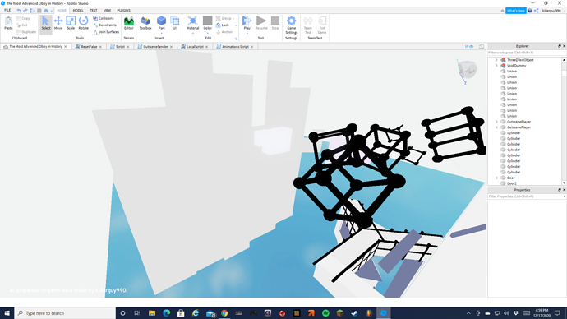Click the share icon near username

coord(537,11)
